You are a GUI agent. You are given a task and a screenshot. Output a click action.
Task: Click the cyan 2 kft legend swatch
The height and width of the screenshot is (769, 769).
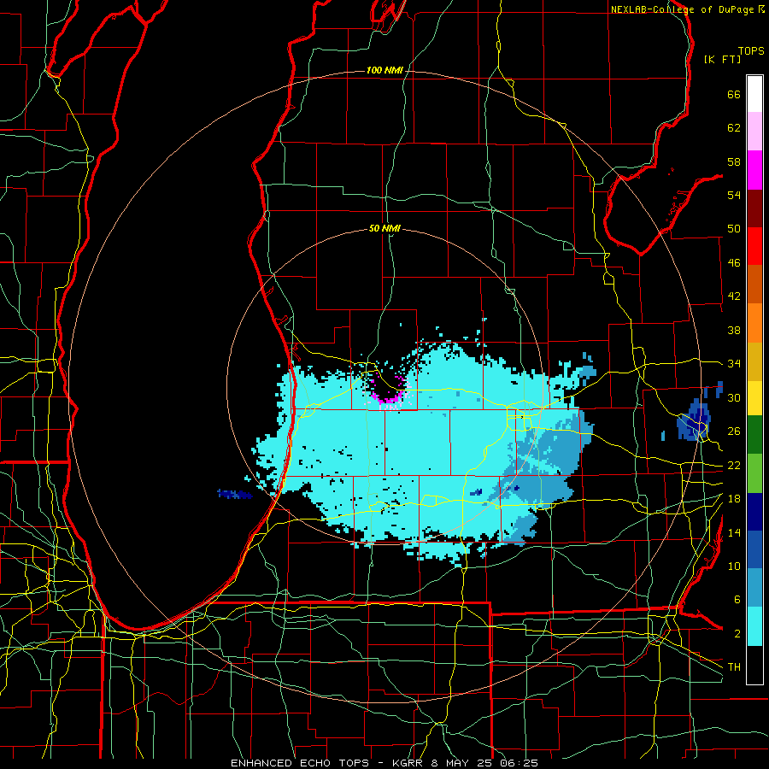[754, 626]
